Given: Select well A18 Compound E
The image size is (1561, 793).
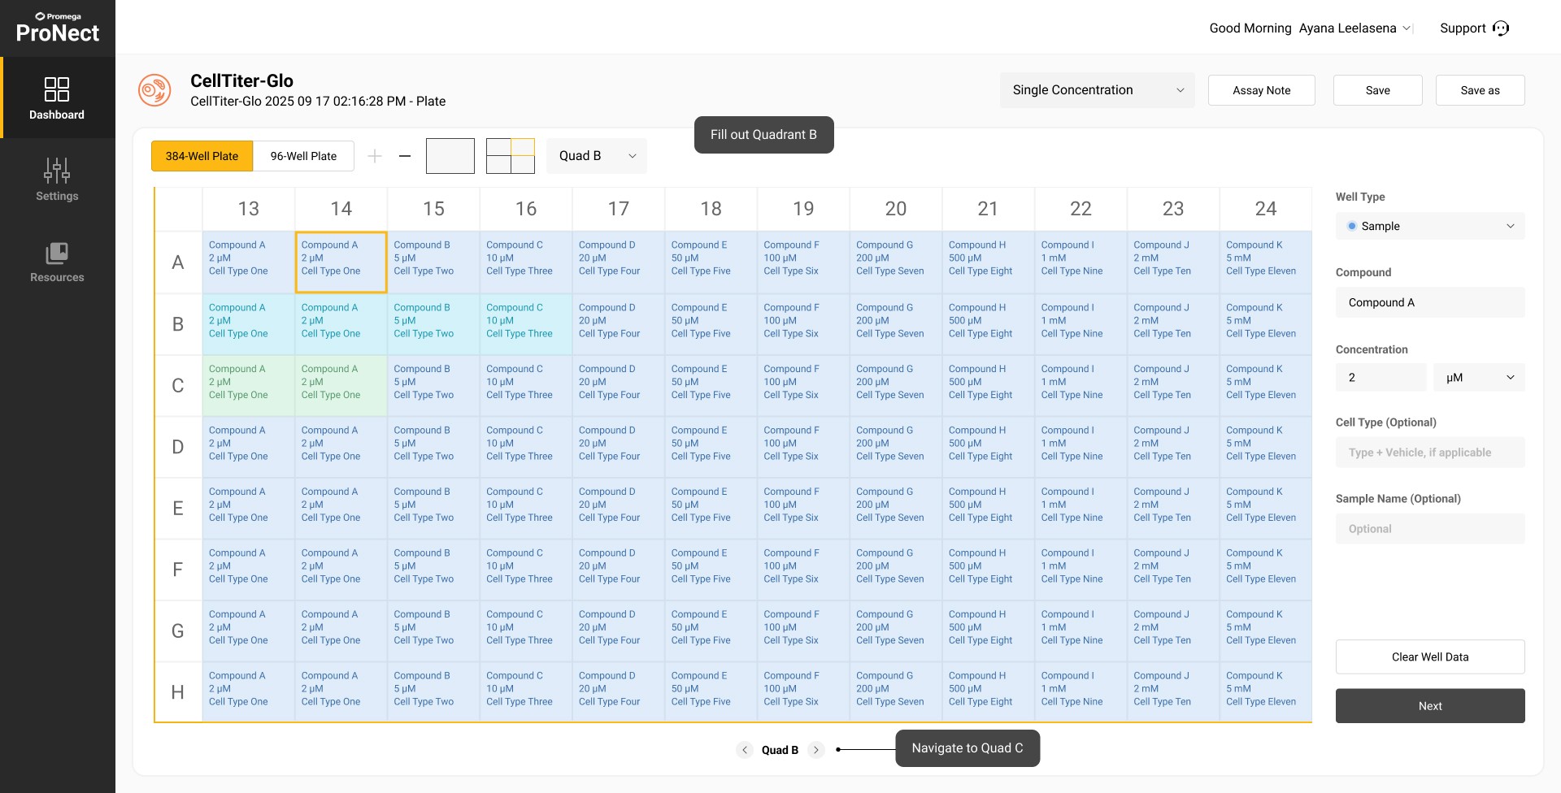Looking at the screenshot, I should [711, 262].
